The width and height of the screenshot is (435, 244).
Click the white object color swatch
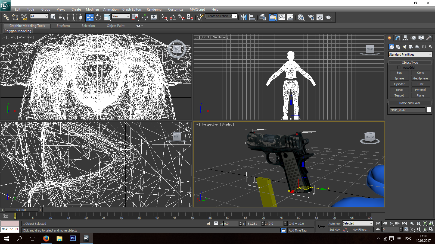click(x=428, y=110)
